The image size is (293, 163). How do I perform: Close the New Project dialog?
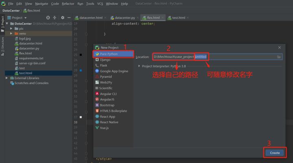click(279, 48)
